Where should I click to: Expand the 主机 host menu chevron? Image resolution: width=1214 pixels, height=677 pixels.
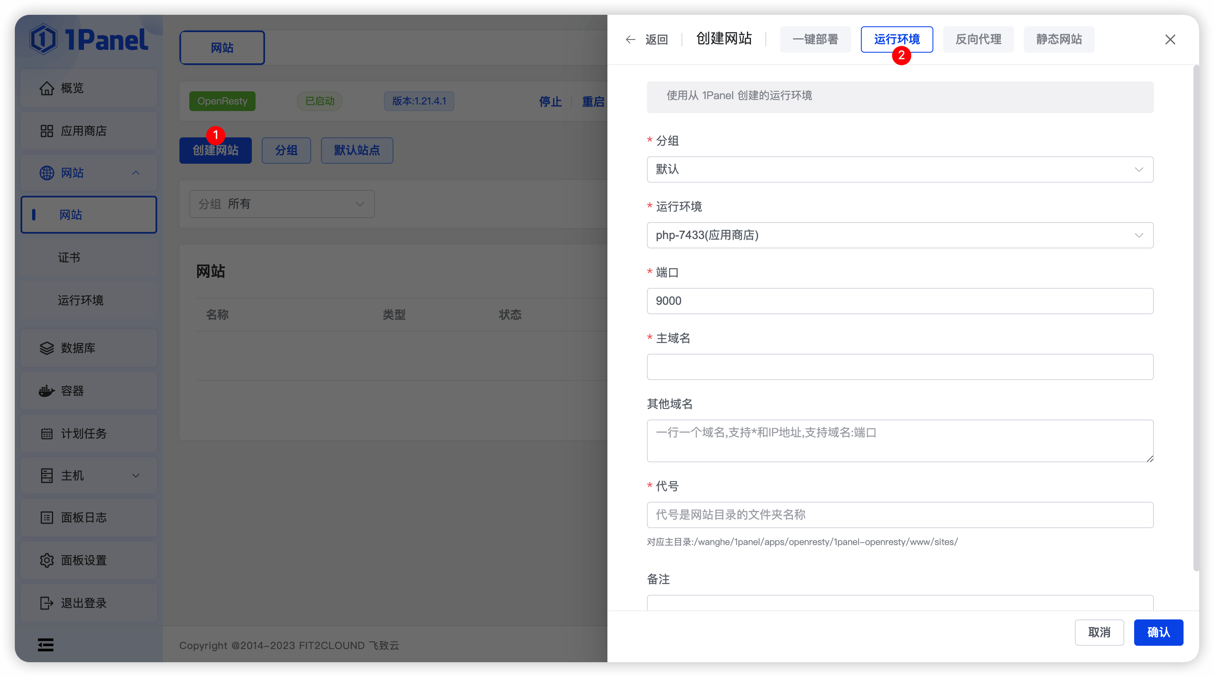pyautogui.click(x=136, y=476)
